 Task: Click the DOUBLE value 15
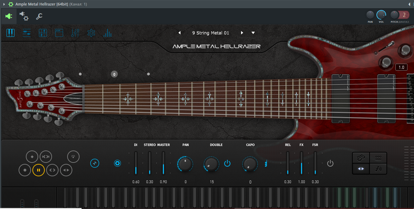[x=211, y=182]
